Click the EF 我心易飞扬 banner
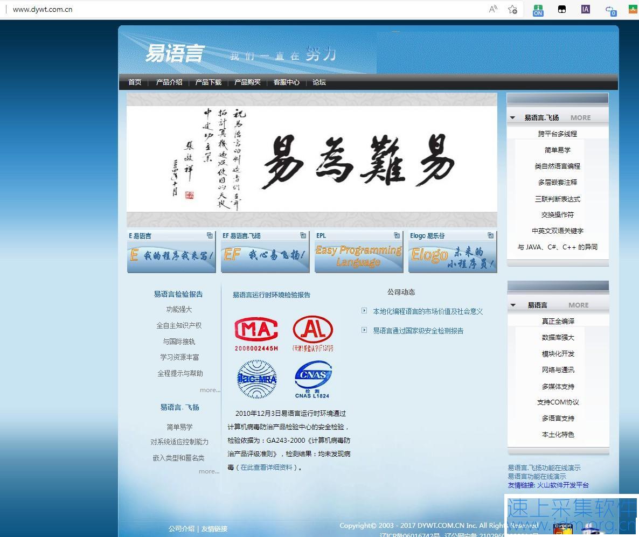Screen dimensions: 639x537 coord(265,257)
